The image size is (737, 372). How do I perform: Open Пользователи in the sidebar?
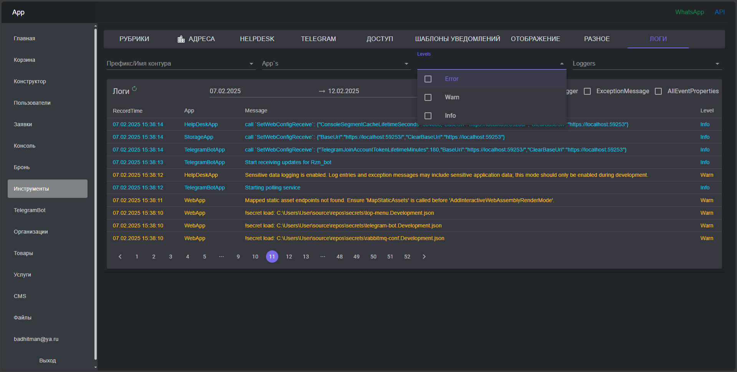[48, 103]
